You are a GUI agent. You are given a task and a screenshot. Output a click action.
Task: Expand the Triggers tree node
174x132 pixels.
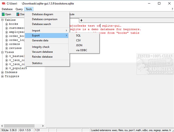(x=2, y=76)
